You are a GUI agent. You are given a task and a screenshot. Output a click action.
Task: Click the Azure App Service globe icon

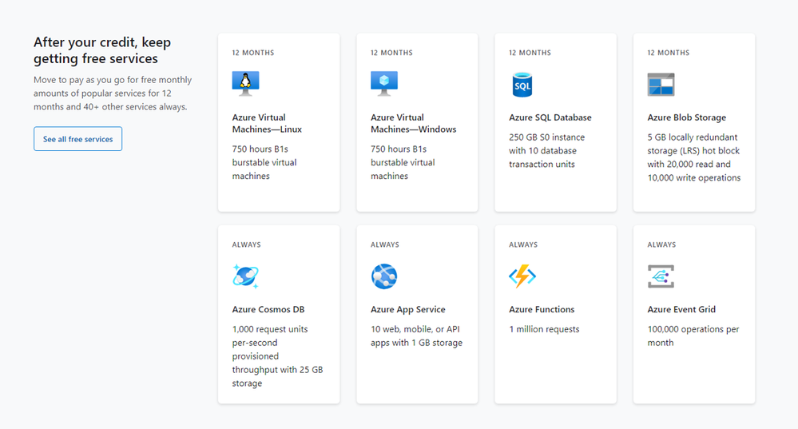[383, 276]
